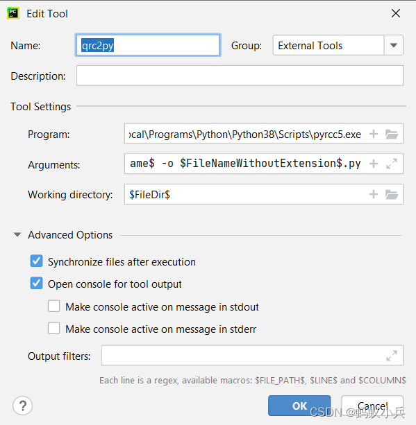Insert macro plus icon in Arguments field
The width and height of the screenshot is (416, 425).
pos(374,164)
